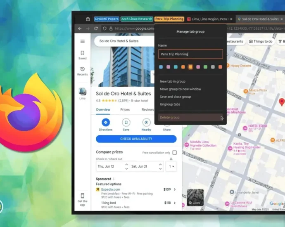Screen dimensions: 285x227
Task: Click the red location pin on map
Action: click(282, 102)
